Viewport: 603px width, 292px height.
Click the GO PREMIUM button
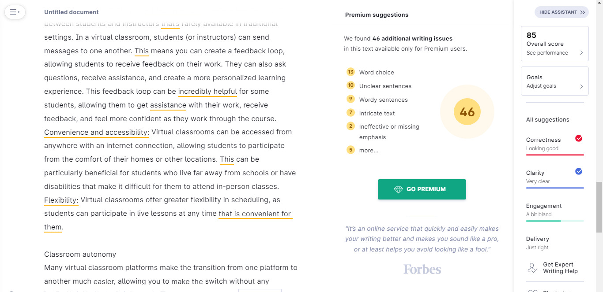422,189
